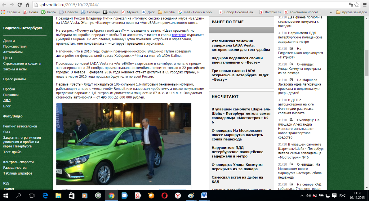Launch Microsoft Edge from the taskbar
Screen dimensions: 369x201
pos(45,196)
